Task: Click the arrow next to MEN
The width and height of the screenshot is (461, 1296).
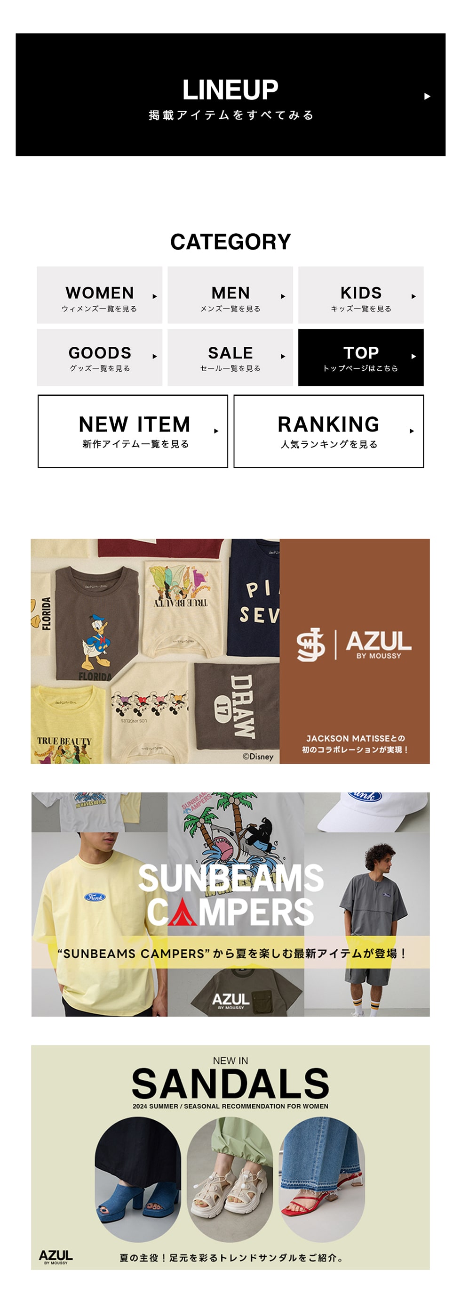Action: tap(283, 296)
